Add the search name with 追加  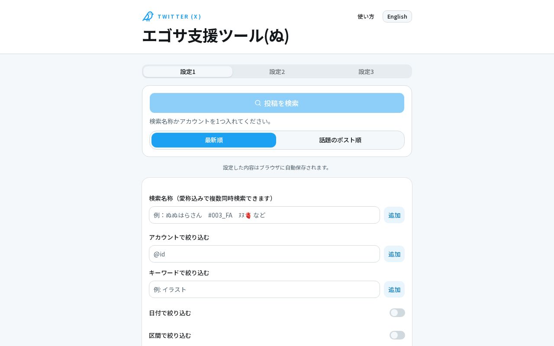pyautogui.click(x=394, y=215)
